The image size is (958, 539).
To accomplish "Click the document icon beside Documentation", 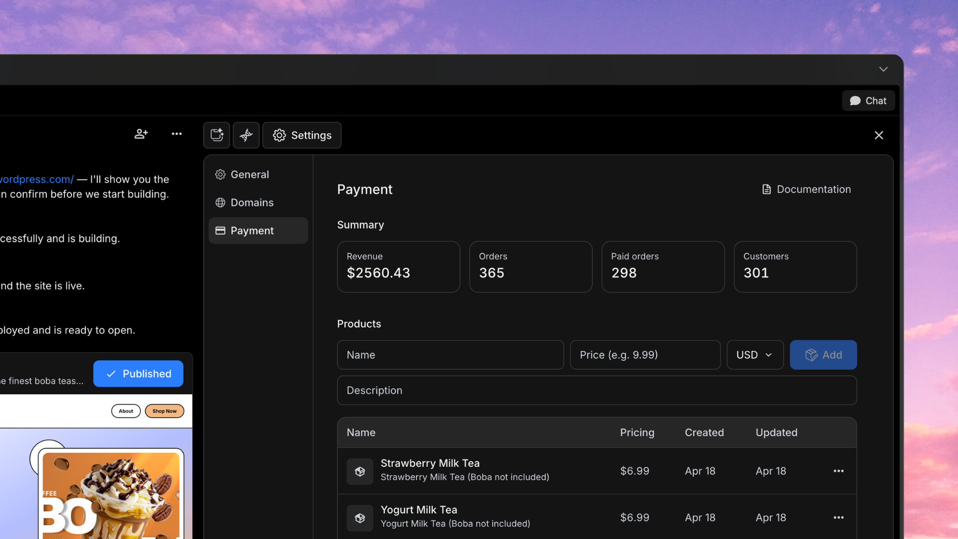I will click(x=766, y=190).
